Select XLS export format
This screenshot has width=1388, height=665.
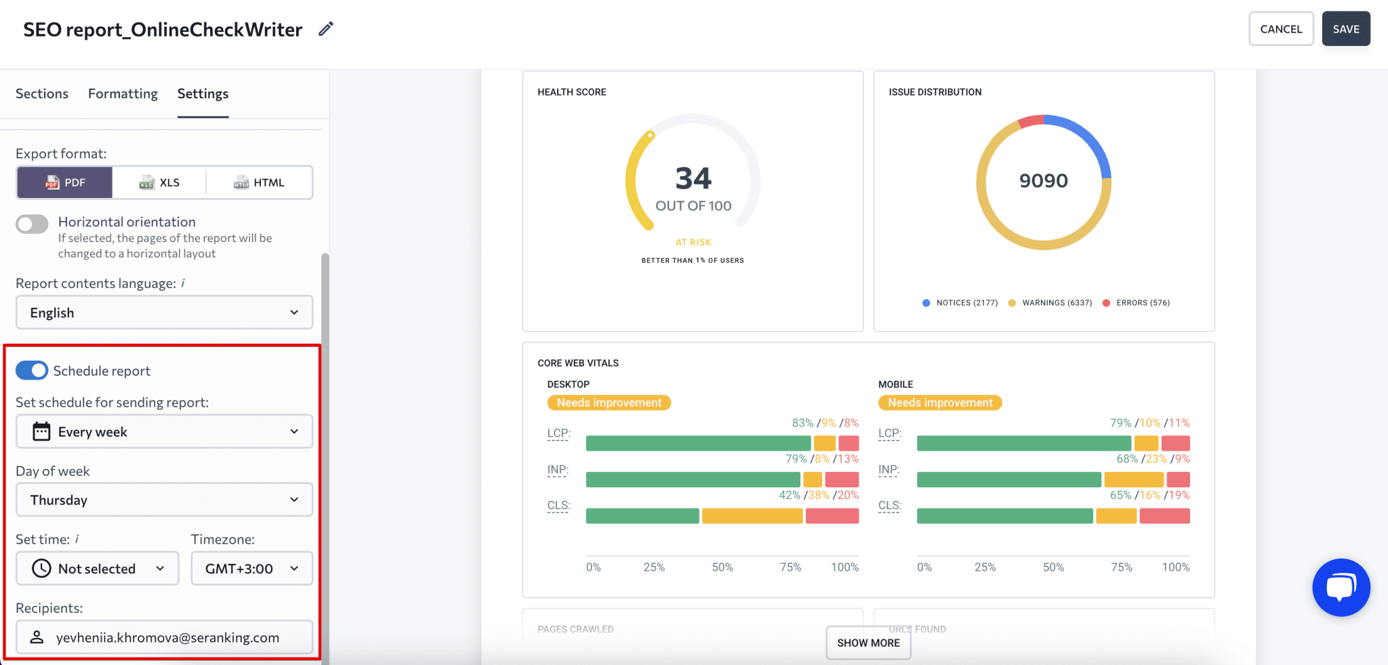coord(159,182)
